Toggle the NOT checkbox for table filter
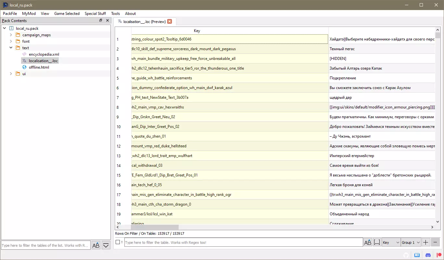The image size is (444, 260). coord(118,242)
